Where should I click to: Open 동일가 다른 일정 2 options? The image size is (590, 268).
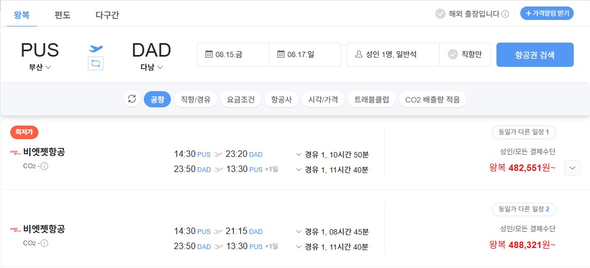coord(524,209)
